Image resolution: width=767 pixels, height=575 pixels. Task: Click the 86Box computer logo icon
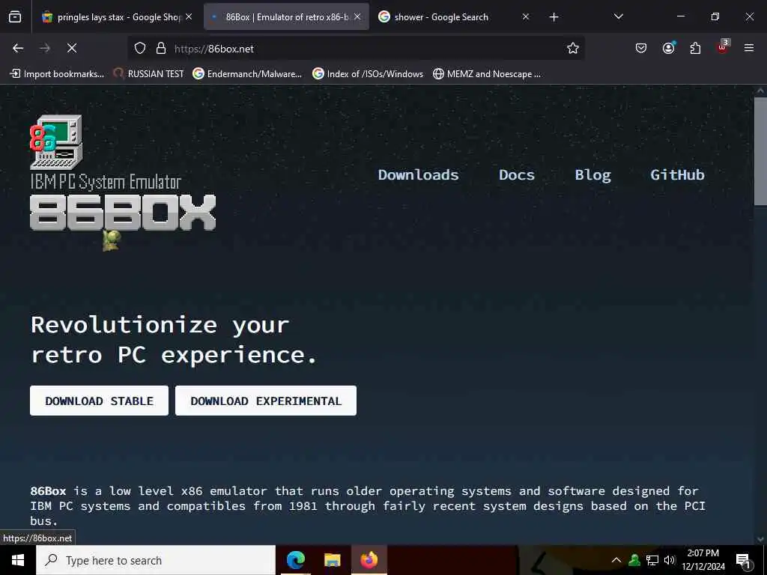(56, 142)
